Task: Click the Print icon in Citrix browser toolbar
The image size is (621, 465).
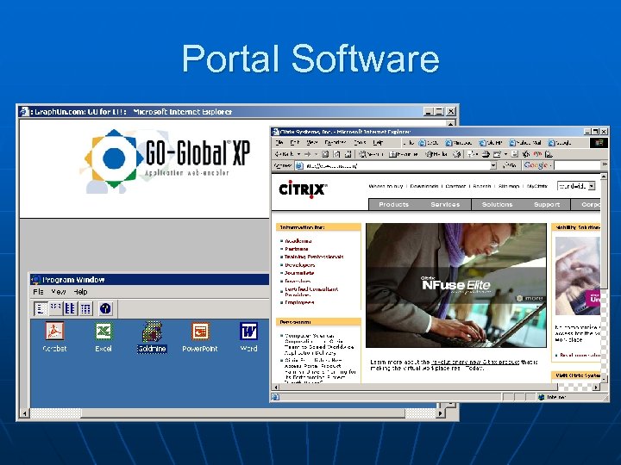Action: [x=486, y=154]
